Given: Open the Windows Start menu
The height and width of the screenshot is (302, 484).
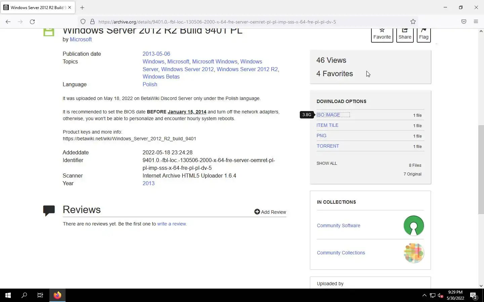Looking at the screenshot, I should 8,295.
